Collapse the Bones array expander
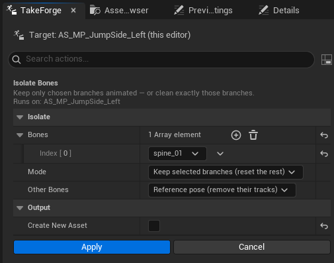The width and height of the screenshot is (334, 263). 20,135
